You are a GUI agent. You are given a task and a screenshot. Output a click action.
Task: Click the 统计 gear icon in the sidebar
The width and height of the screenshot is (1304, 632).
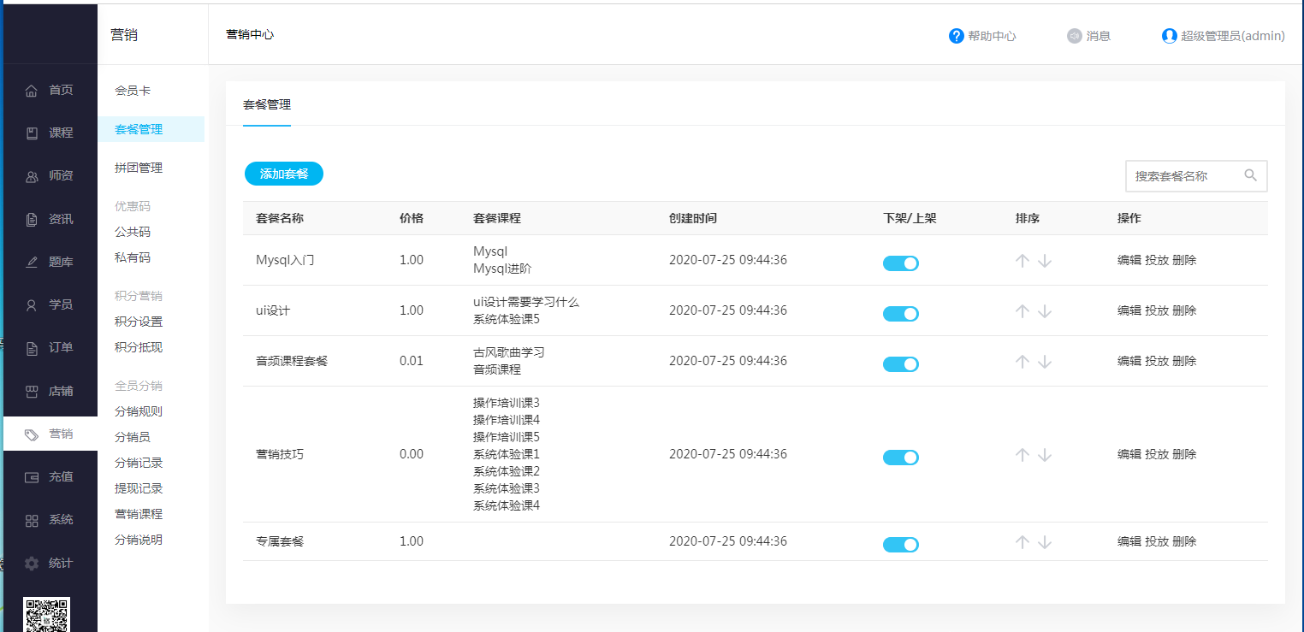[32, 564]
